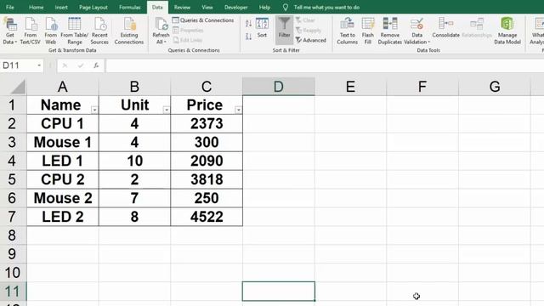
Task: Select column A header
Action: coord(63,87)
